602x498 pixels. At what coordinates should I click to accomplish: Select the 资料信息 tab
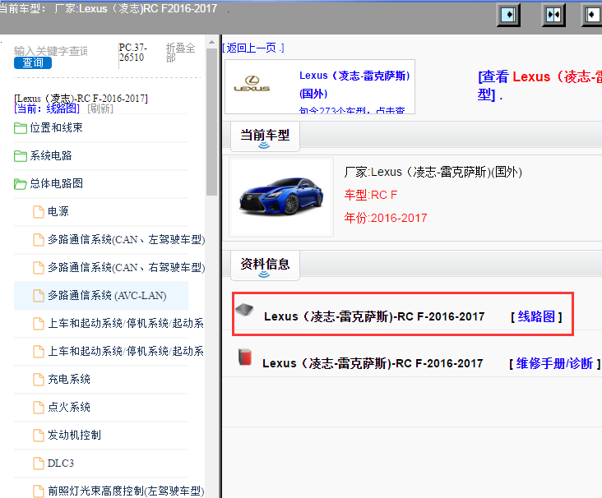click(265, 265)
